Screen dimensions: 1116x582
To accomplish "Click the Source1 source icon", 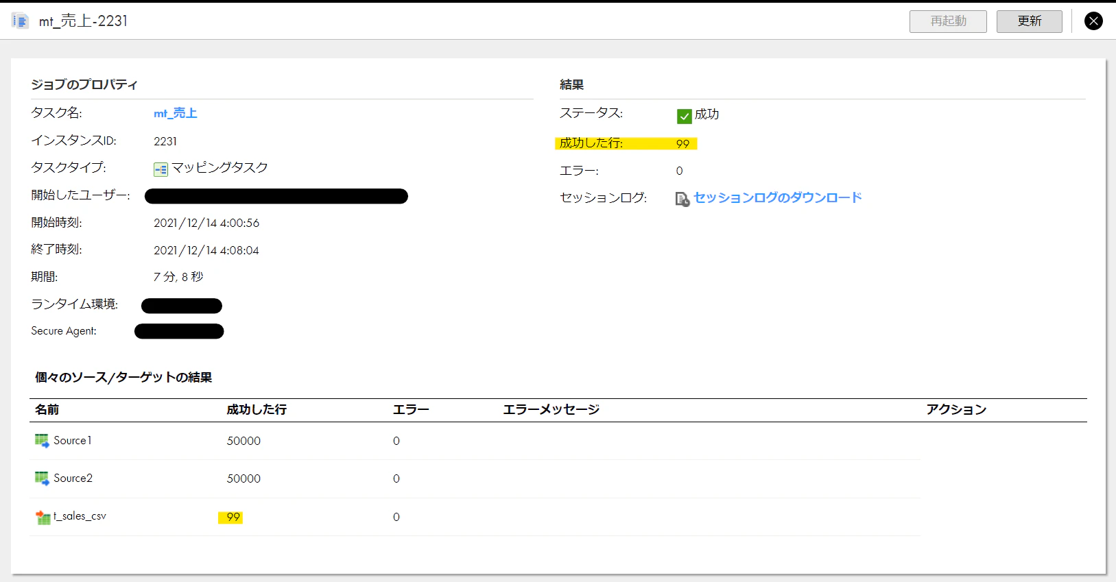I will (42, 441).
